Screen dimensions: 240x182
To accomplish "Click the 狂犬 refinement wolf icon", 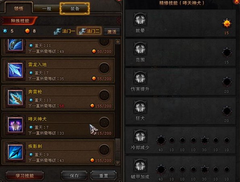I will [x=140, y=107].
